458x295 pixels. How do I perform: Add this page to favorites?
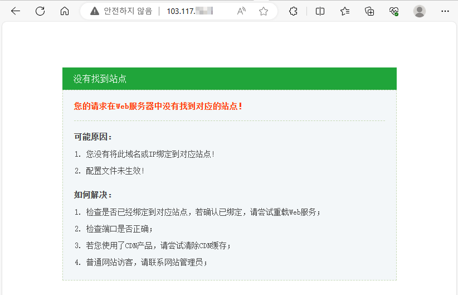(264, 11)
